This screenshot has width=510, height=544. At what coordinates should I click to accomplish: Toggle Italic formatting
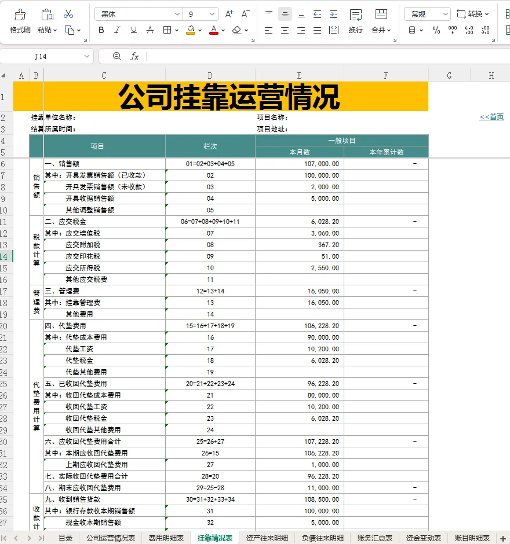[x=118, y=30]
